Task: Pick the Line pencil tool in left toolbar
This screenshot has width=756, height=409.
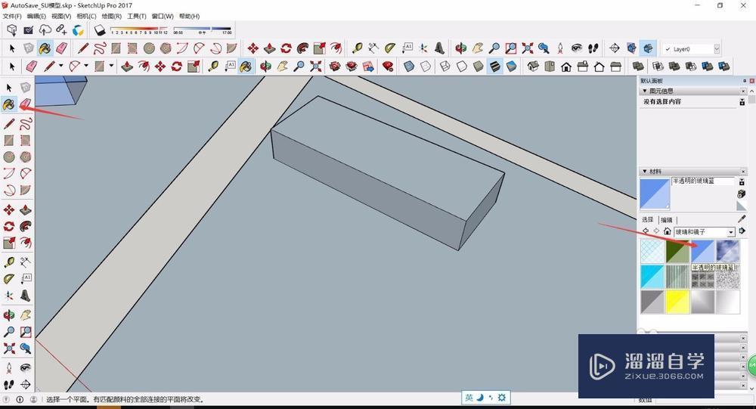Action: coord(8,124)
